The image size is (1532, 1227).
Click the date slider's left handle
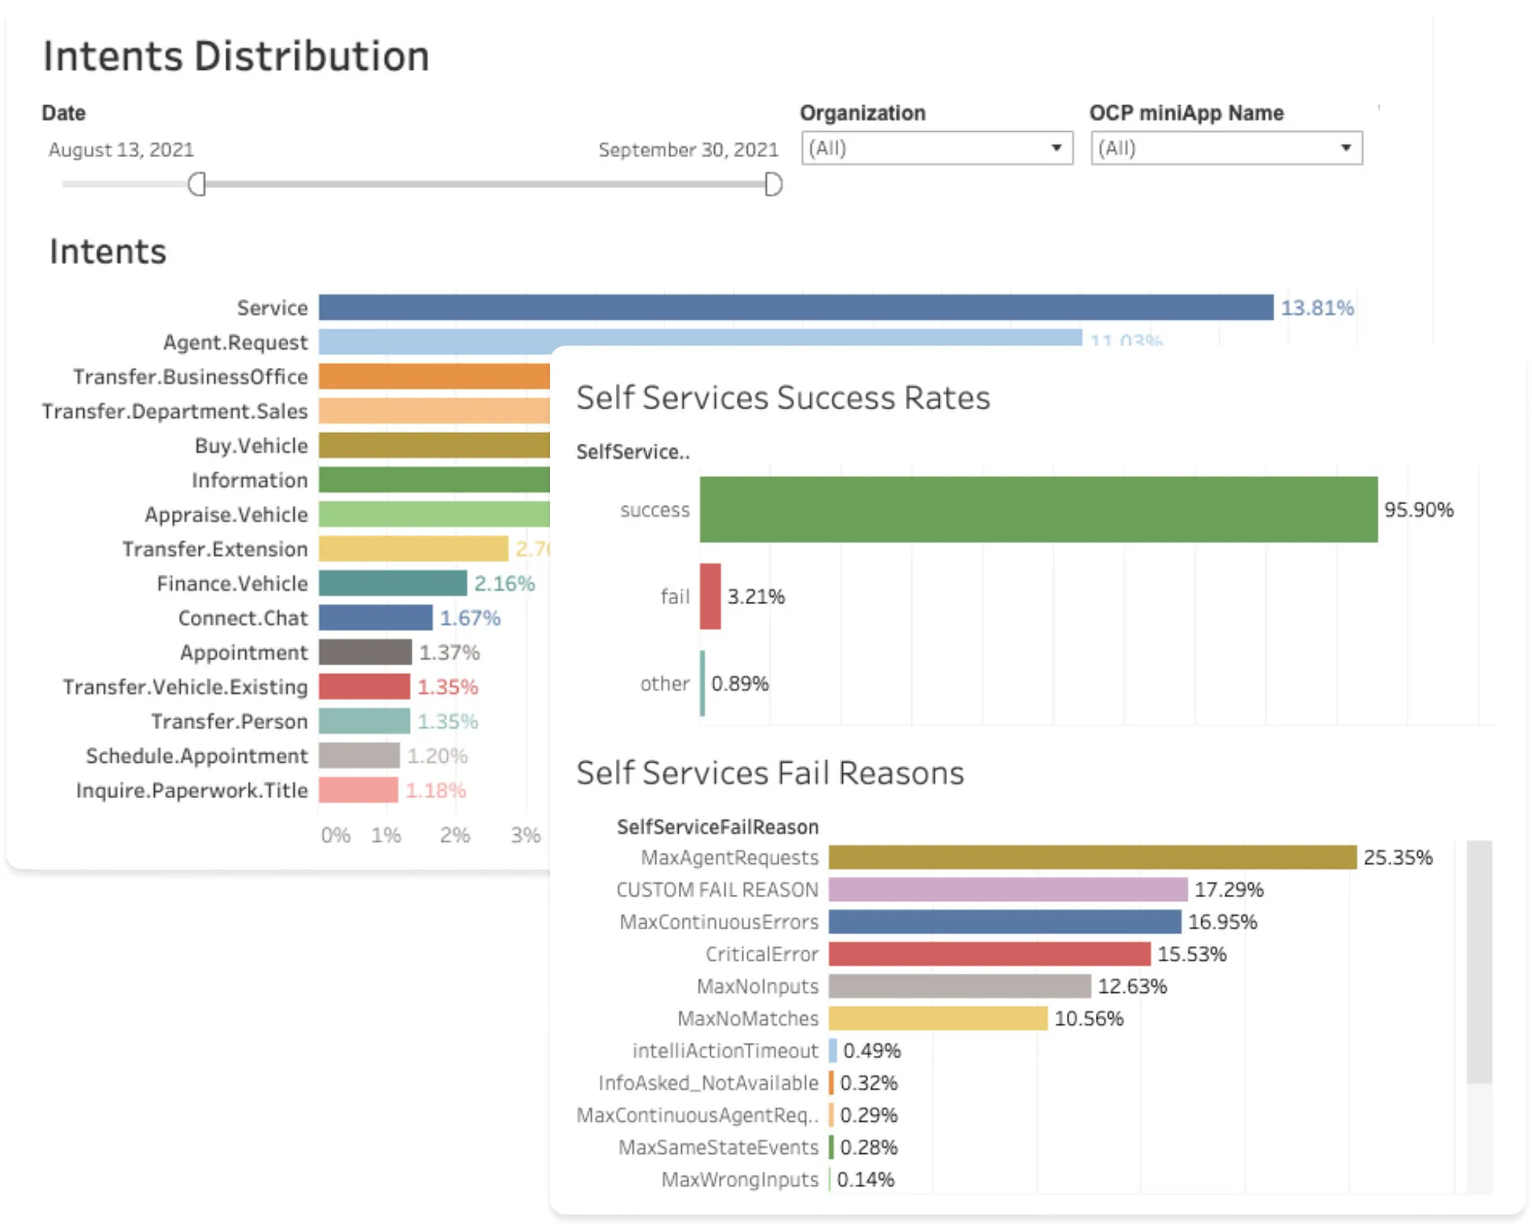click(x=197, y=185)
